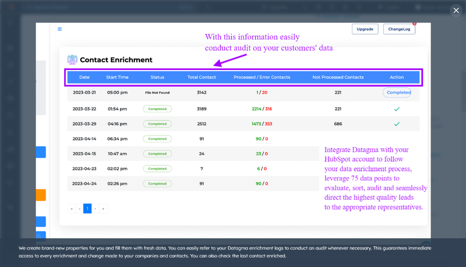Click the Status column header
The width and height of the screenshot is (466, 267).
(157, 77)
